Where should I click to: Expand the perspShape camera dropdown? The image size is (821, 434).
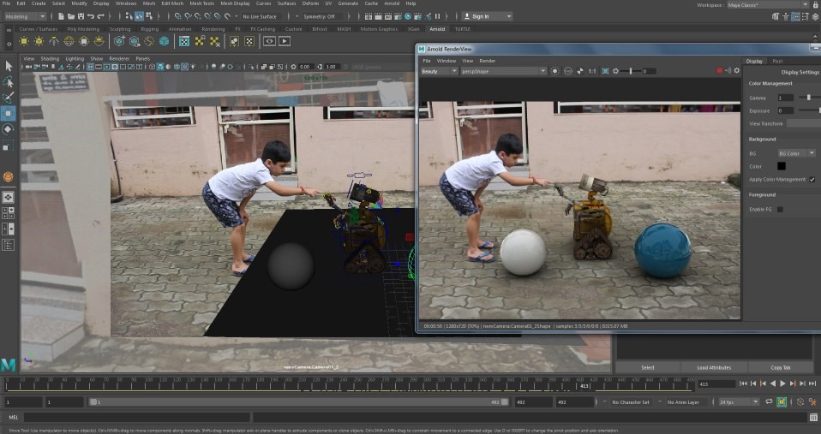[x=503, y=71]
